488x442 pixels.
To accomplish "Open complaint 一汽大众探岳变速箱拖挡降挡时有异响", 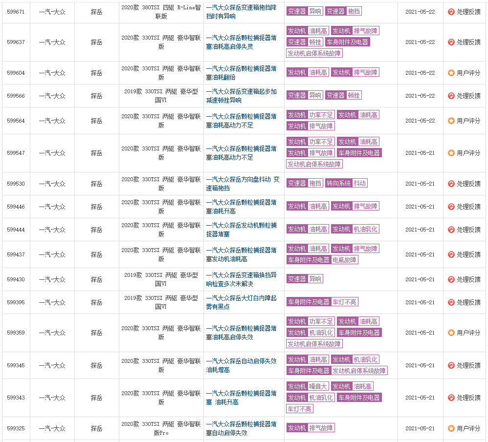I will tap(241, 12).
